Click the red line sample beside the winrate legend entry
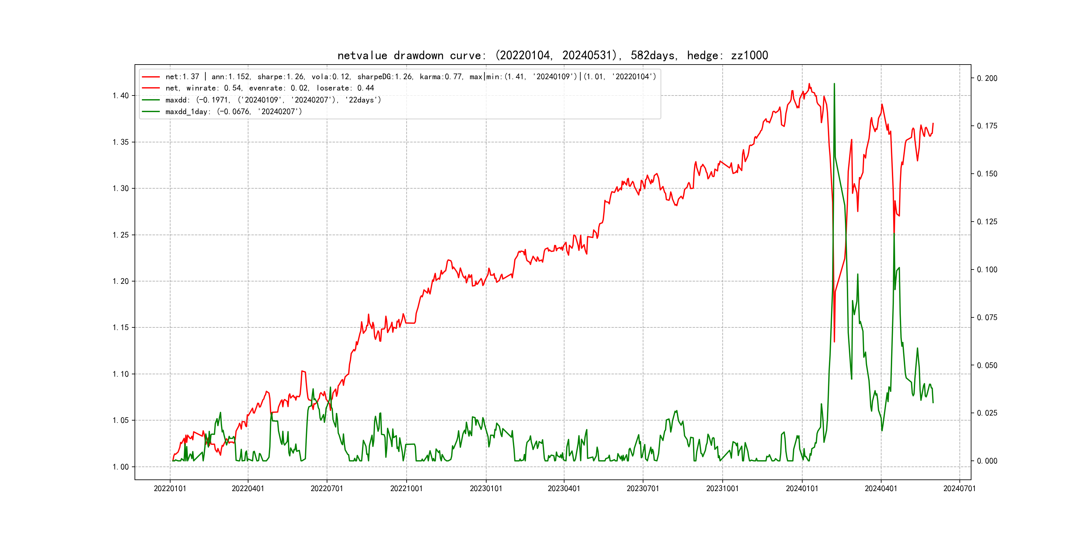The height and width of the screenshot is (539, 1079). [x=151, y=88]
